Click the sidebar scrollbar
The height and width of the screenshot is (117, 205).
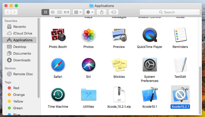[39, 58]
